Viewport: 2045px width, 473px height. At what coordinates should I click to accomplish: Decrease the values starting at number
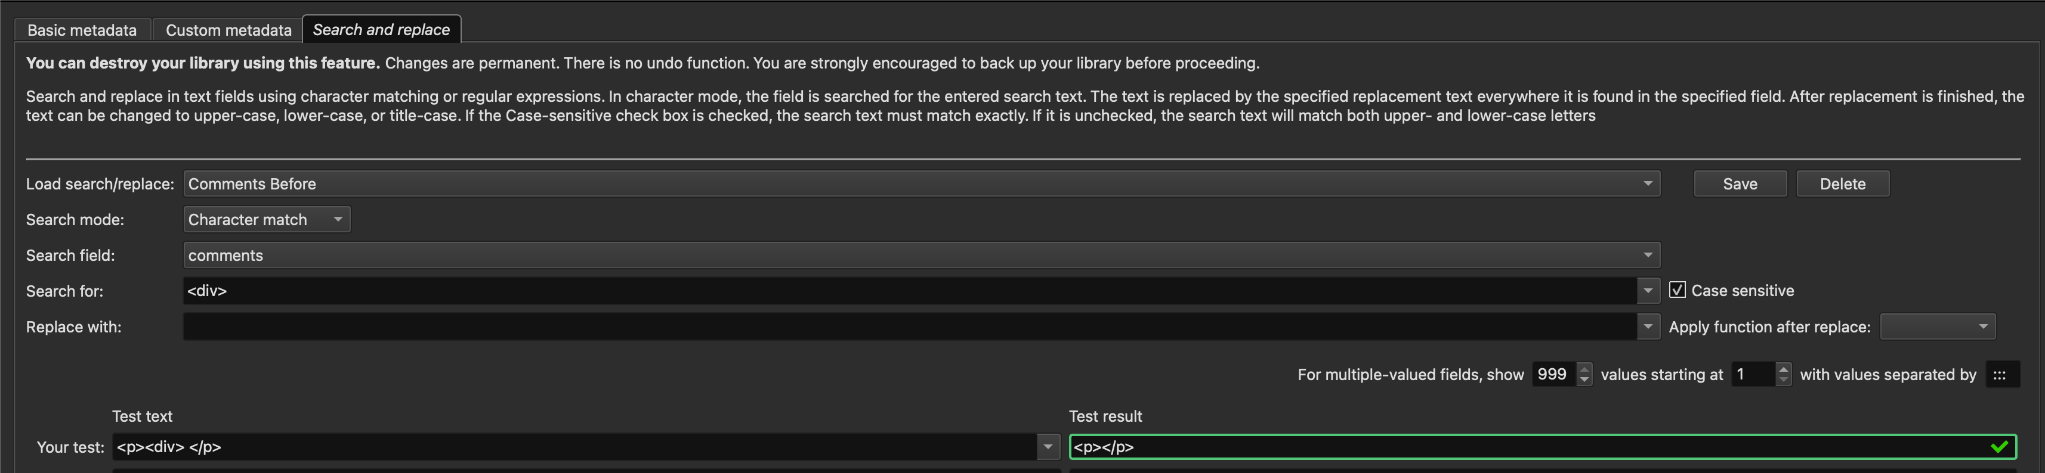pyautogui.click(x=1783, y=379)
